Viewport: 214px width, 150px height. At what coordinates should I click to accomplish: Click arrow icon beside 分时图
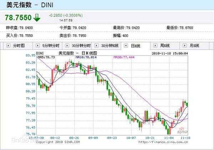pos(8,45)
